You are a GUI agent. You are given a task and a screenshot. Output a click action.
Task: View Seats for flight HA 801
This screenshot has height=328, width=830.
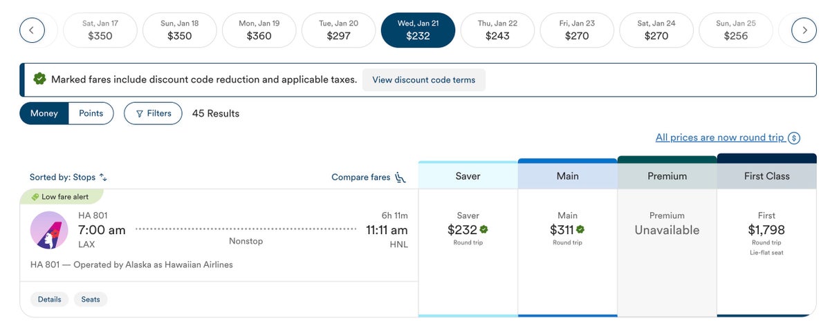tap(91, 299)
